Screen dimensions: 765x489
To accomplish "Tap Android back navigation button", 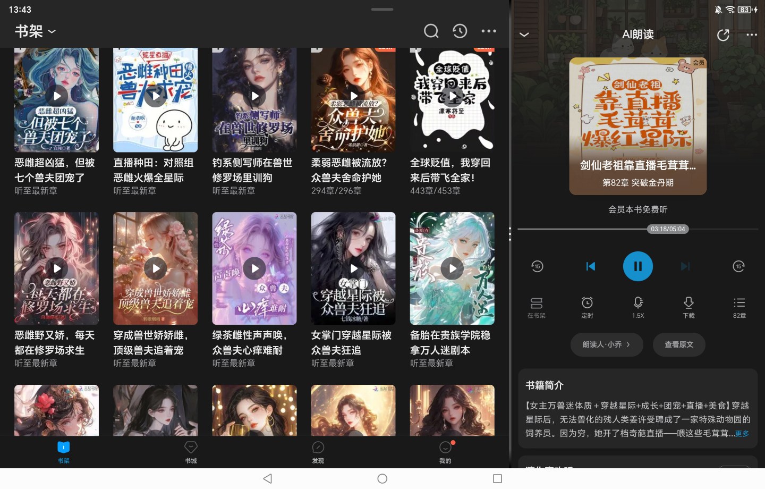I will (x=268, y=479).
